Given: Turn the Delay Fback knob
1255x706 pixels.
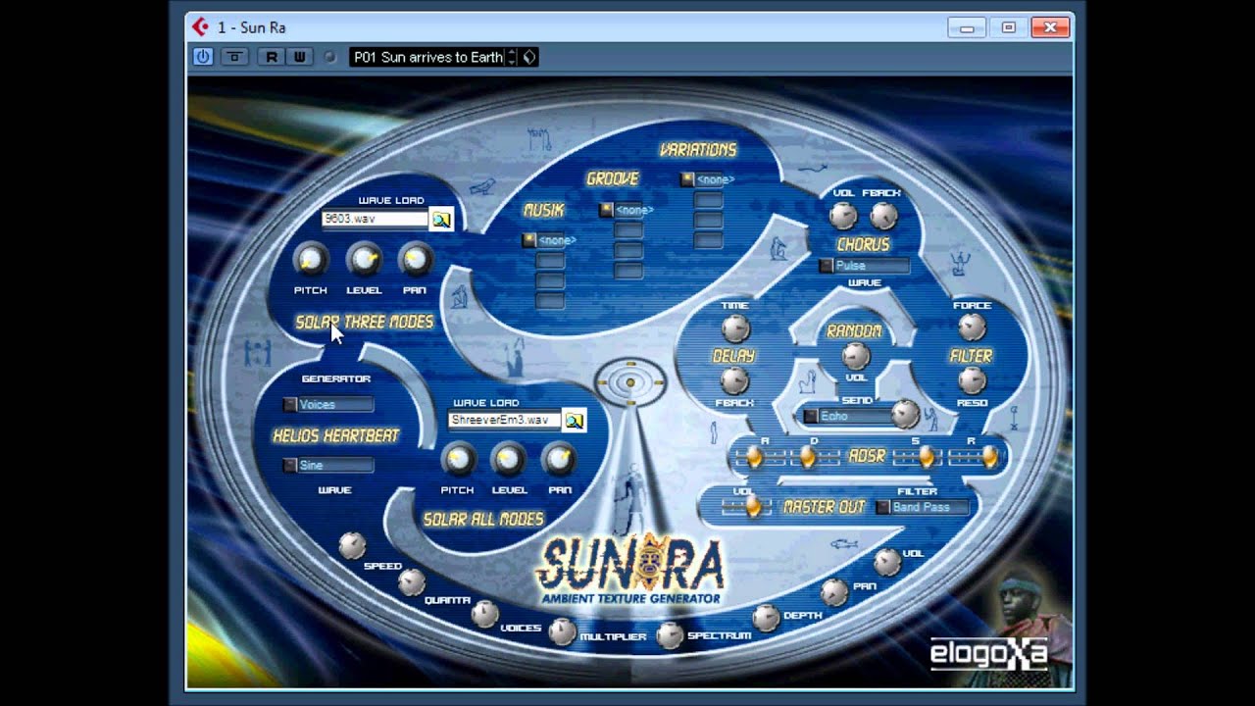Looking at the screenshot, I should (734, 380).
